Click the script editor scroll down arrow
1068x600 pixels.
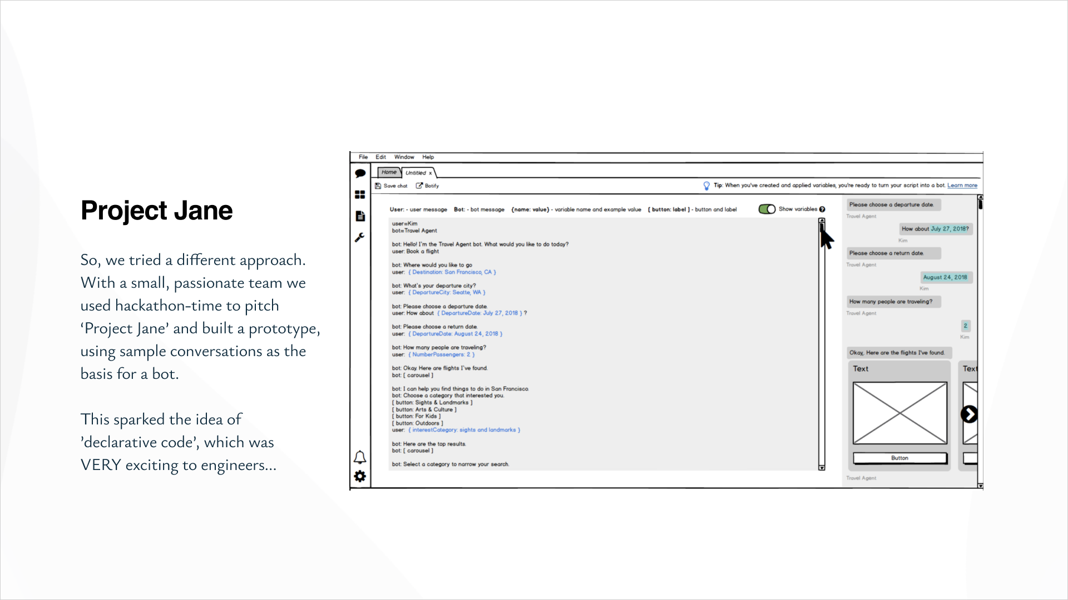coord(822,468)
